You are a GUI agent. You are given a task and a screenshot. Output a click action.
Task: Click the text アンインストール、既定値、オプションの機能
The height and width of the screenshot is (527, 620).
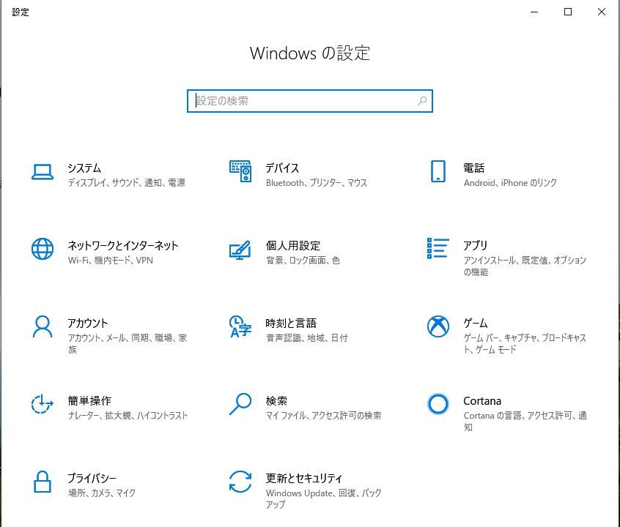click(525, 266)
